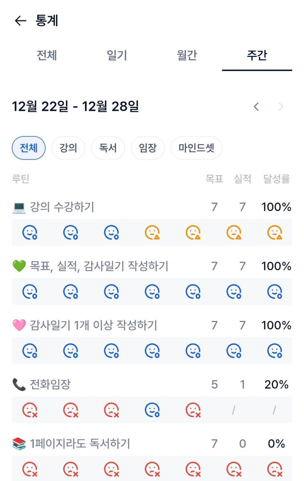Toggle the 강의 filter chip
Image resolution: width=304 pixels, height=481 pixels.
click(68, 148)
